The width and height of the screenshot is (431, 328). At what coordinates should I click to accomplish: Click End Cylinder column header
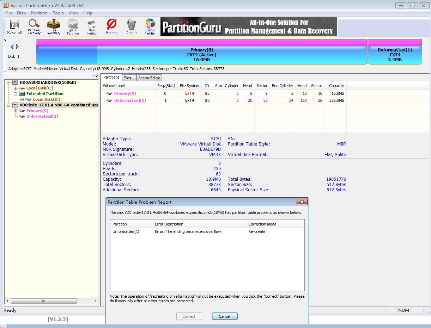[x=283, y=86]
